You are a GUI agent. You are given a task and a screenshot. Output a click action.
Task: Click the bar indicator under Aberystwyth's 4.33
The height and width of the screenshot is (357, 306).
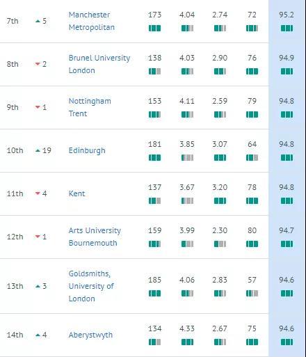pyautogui.click(x=187, y=342)
